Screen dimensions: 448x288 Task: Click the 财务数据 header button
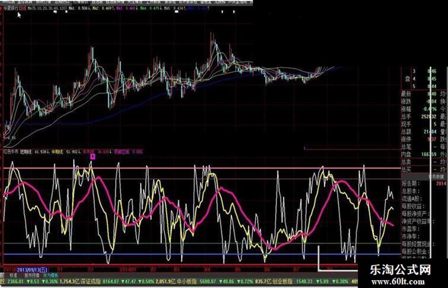pyautogui.click(x=436, y=177)
